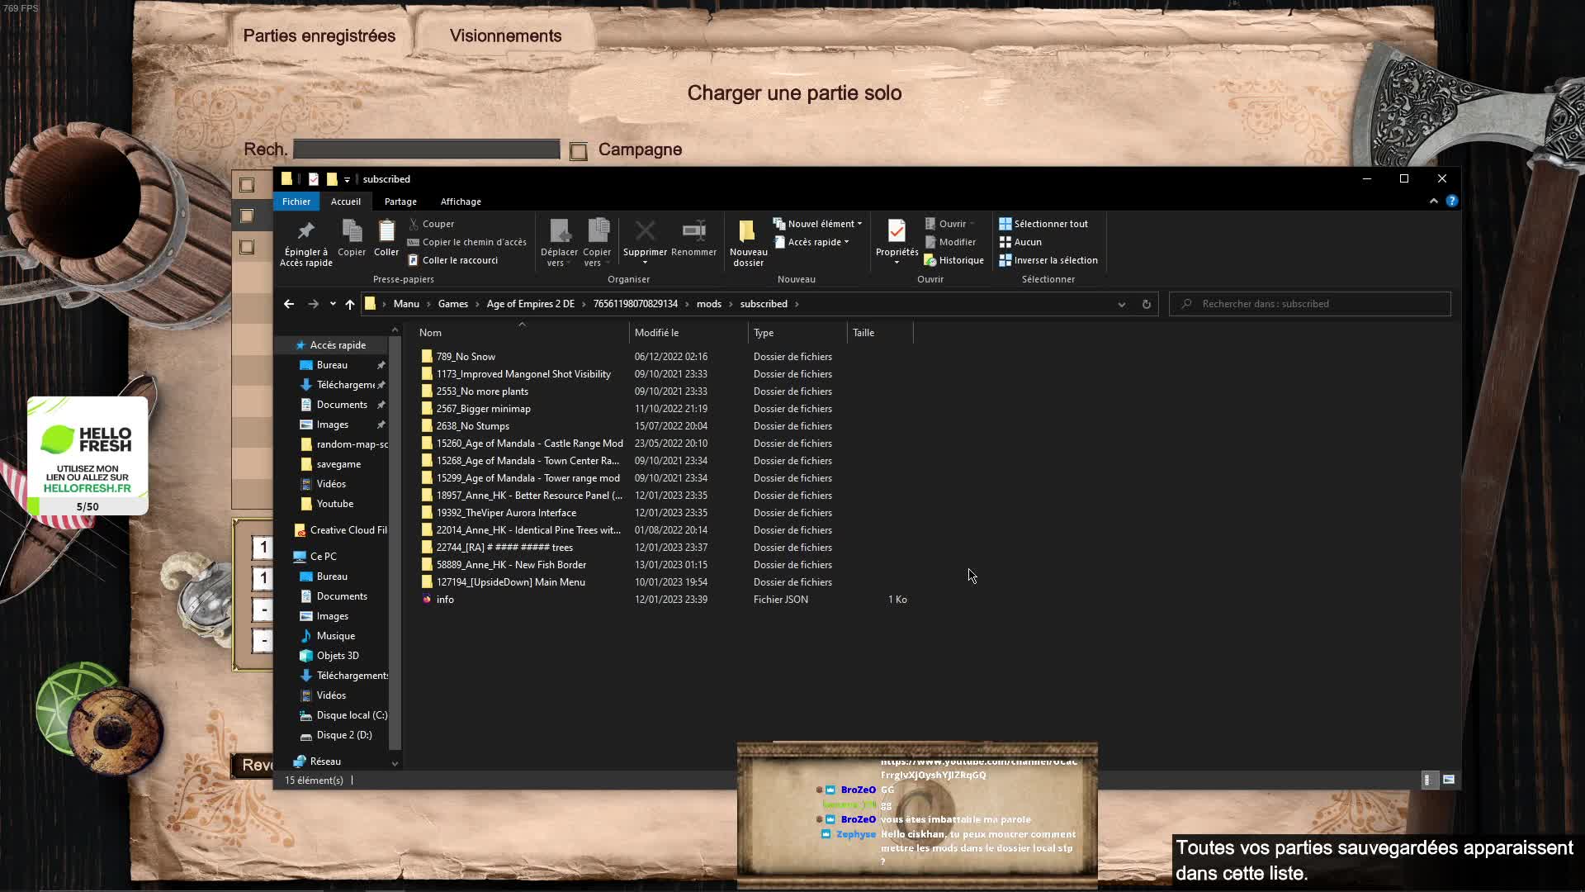Expand address bar history dropdown
Viewport: 1585px width, 892px height.
(x=1121, y=304)
